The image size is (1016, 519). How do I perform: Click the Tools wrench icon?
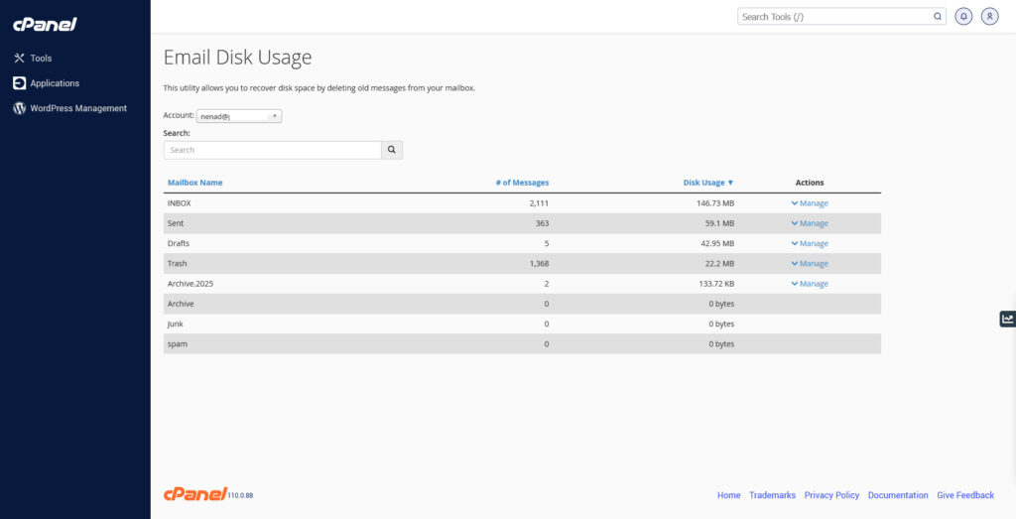click(x=19, y=59)
